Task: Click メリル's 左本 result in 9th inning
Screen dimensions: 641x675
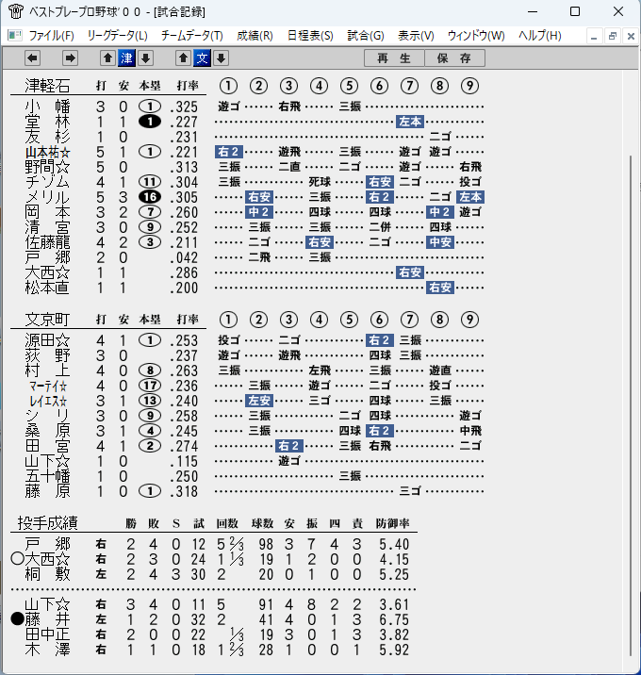Action: [470, 197]
